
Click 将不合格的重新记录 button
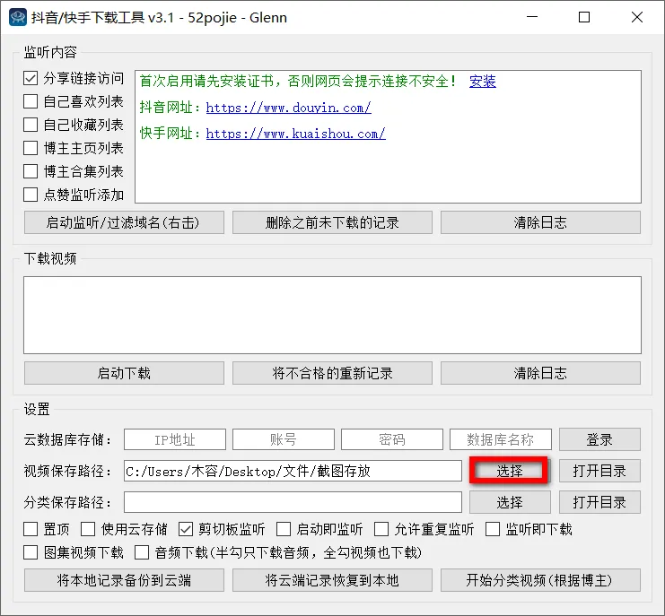[x=332, y=373]
